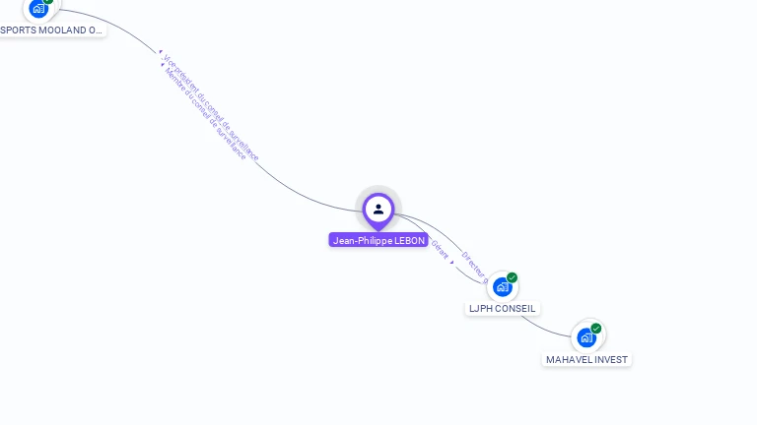This screenshot has height=425, width=757.
Task: Click the LJPH CONSEIL company node icon
Action: (x=502, y=287)
